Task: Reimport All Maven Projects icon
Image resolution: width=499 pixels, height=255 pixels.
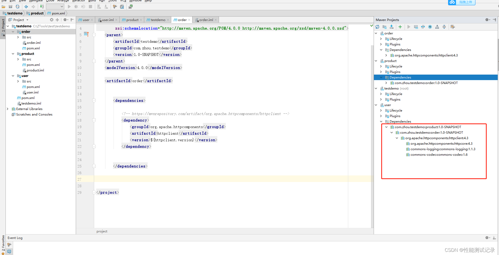Action: pyautogui.click(x=377, y=27)
